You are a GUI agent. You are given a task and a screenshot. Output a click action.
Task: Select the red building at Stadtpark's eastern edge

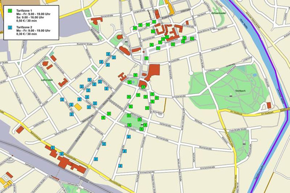pyautogui.click(x=269, y=106)
